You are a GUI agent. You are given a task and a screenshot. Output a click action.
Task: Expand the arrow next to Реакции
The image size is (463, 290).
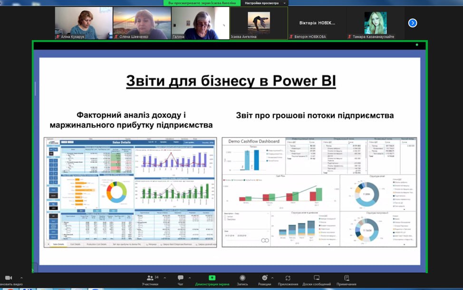click(272, 278)
